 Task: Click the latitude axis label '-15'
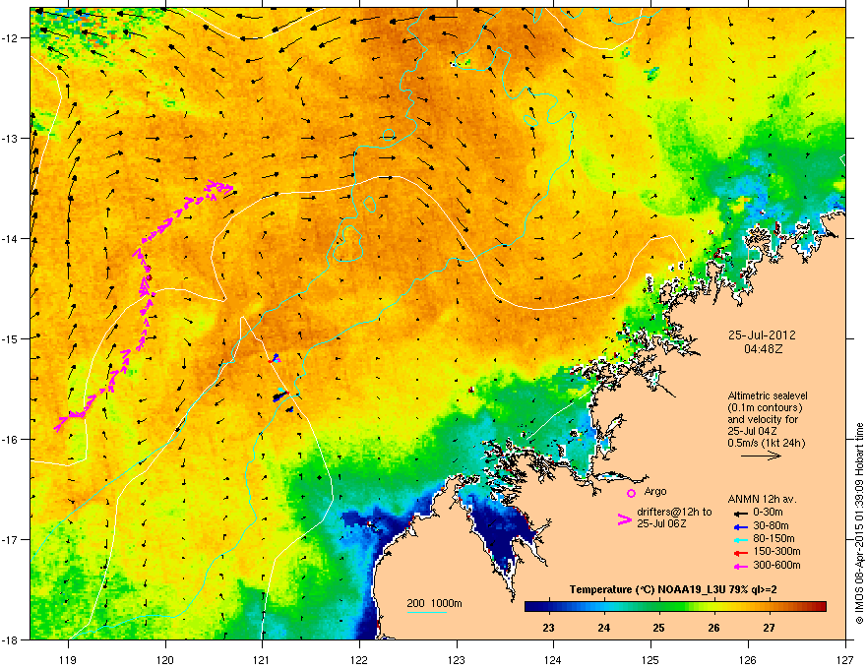pos(10,338)
